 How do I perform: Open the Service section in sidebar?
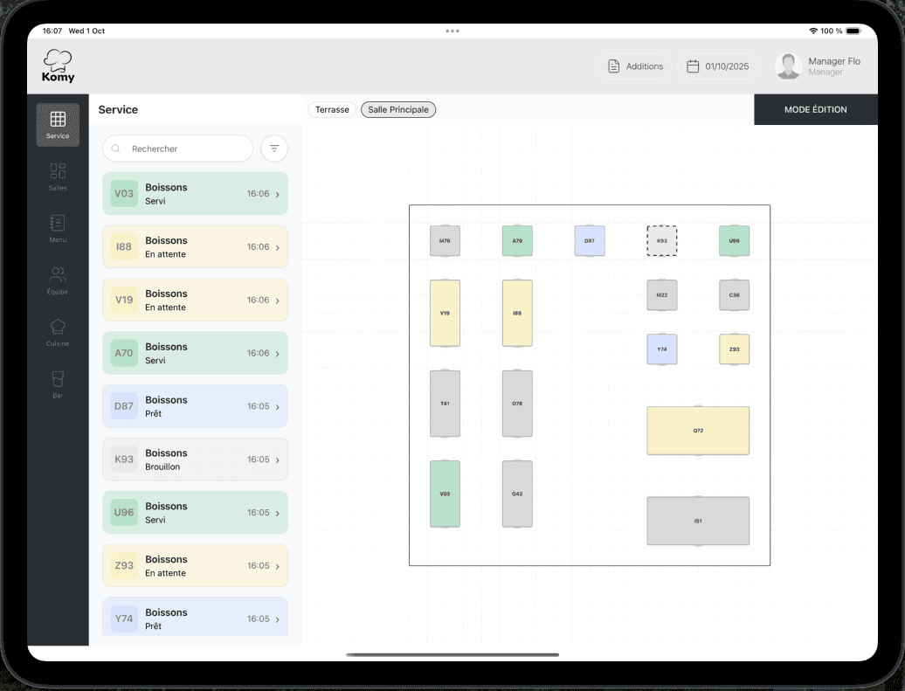(x=58, y=125)
